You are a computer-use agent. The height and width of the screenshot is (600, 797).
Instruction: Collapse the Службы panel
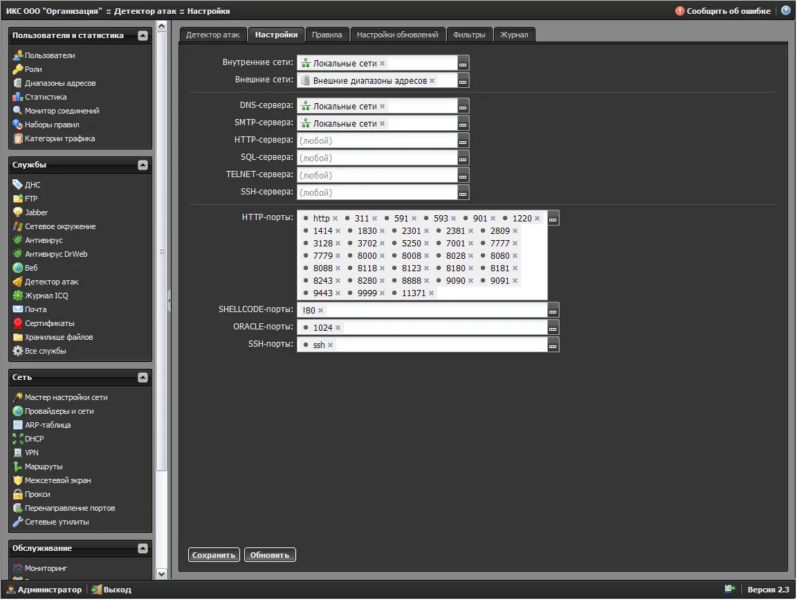pos(143,165)
